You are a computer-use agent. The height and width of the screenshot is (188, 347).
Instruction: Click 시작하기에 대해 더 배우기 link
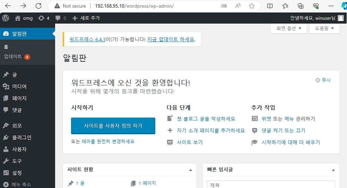click(x=291, y=142)
